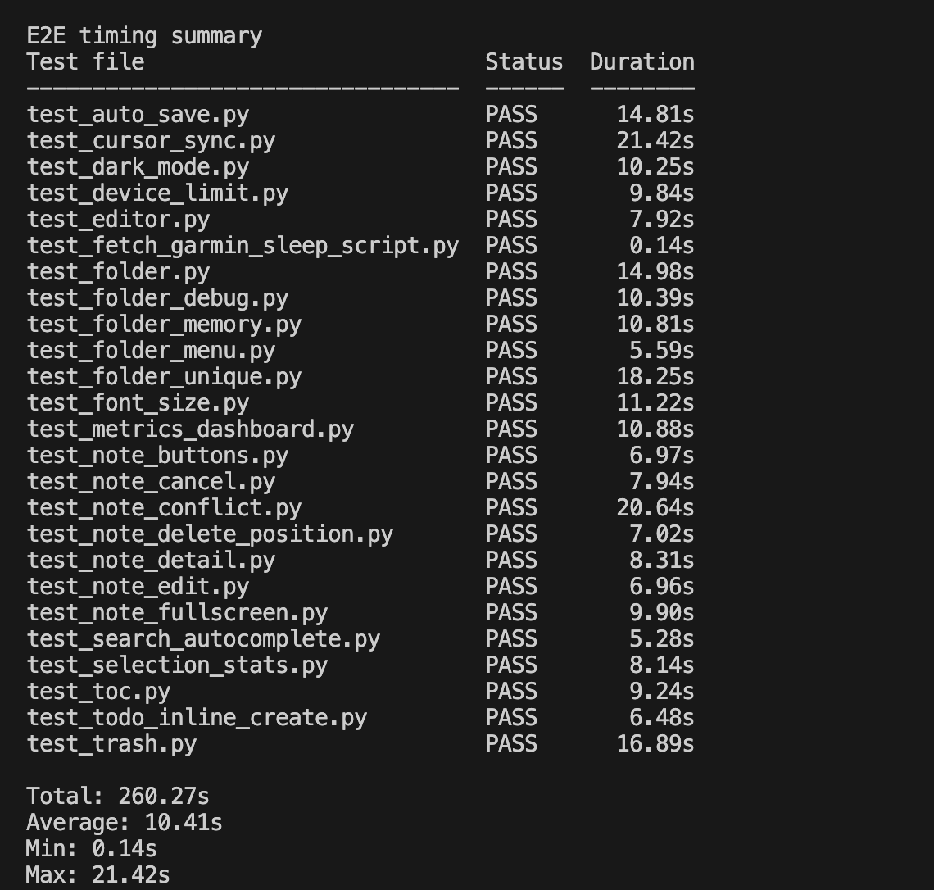
Task: Select test_note_delete_position.py text
Action: point(210,534)
